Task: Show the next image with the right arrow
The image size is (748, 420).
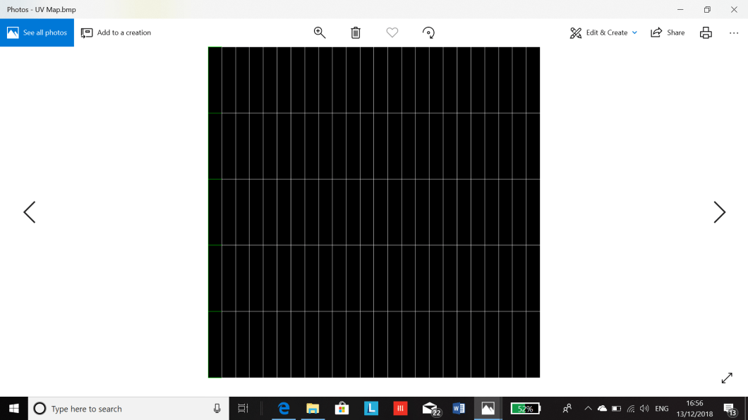Action: 719,211
